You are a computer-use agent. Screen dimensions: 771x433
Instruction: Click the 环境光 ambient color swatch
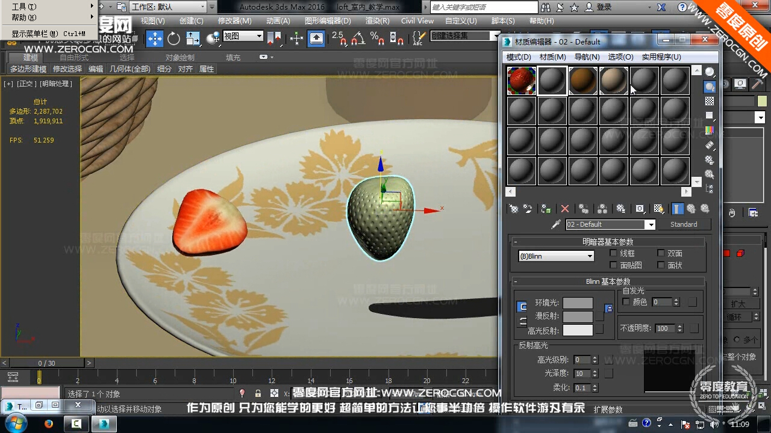[x=578, y=302]
